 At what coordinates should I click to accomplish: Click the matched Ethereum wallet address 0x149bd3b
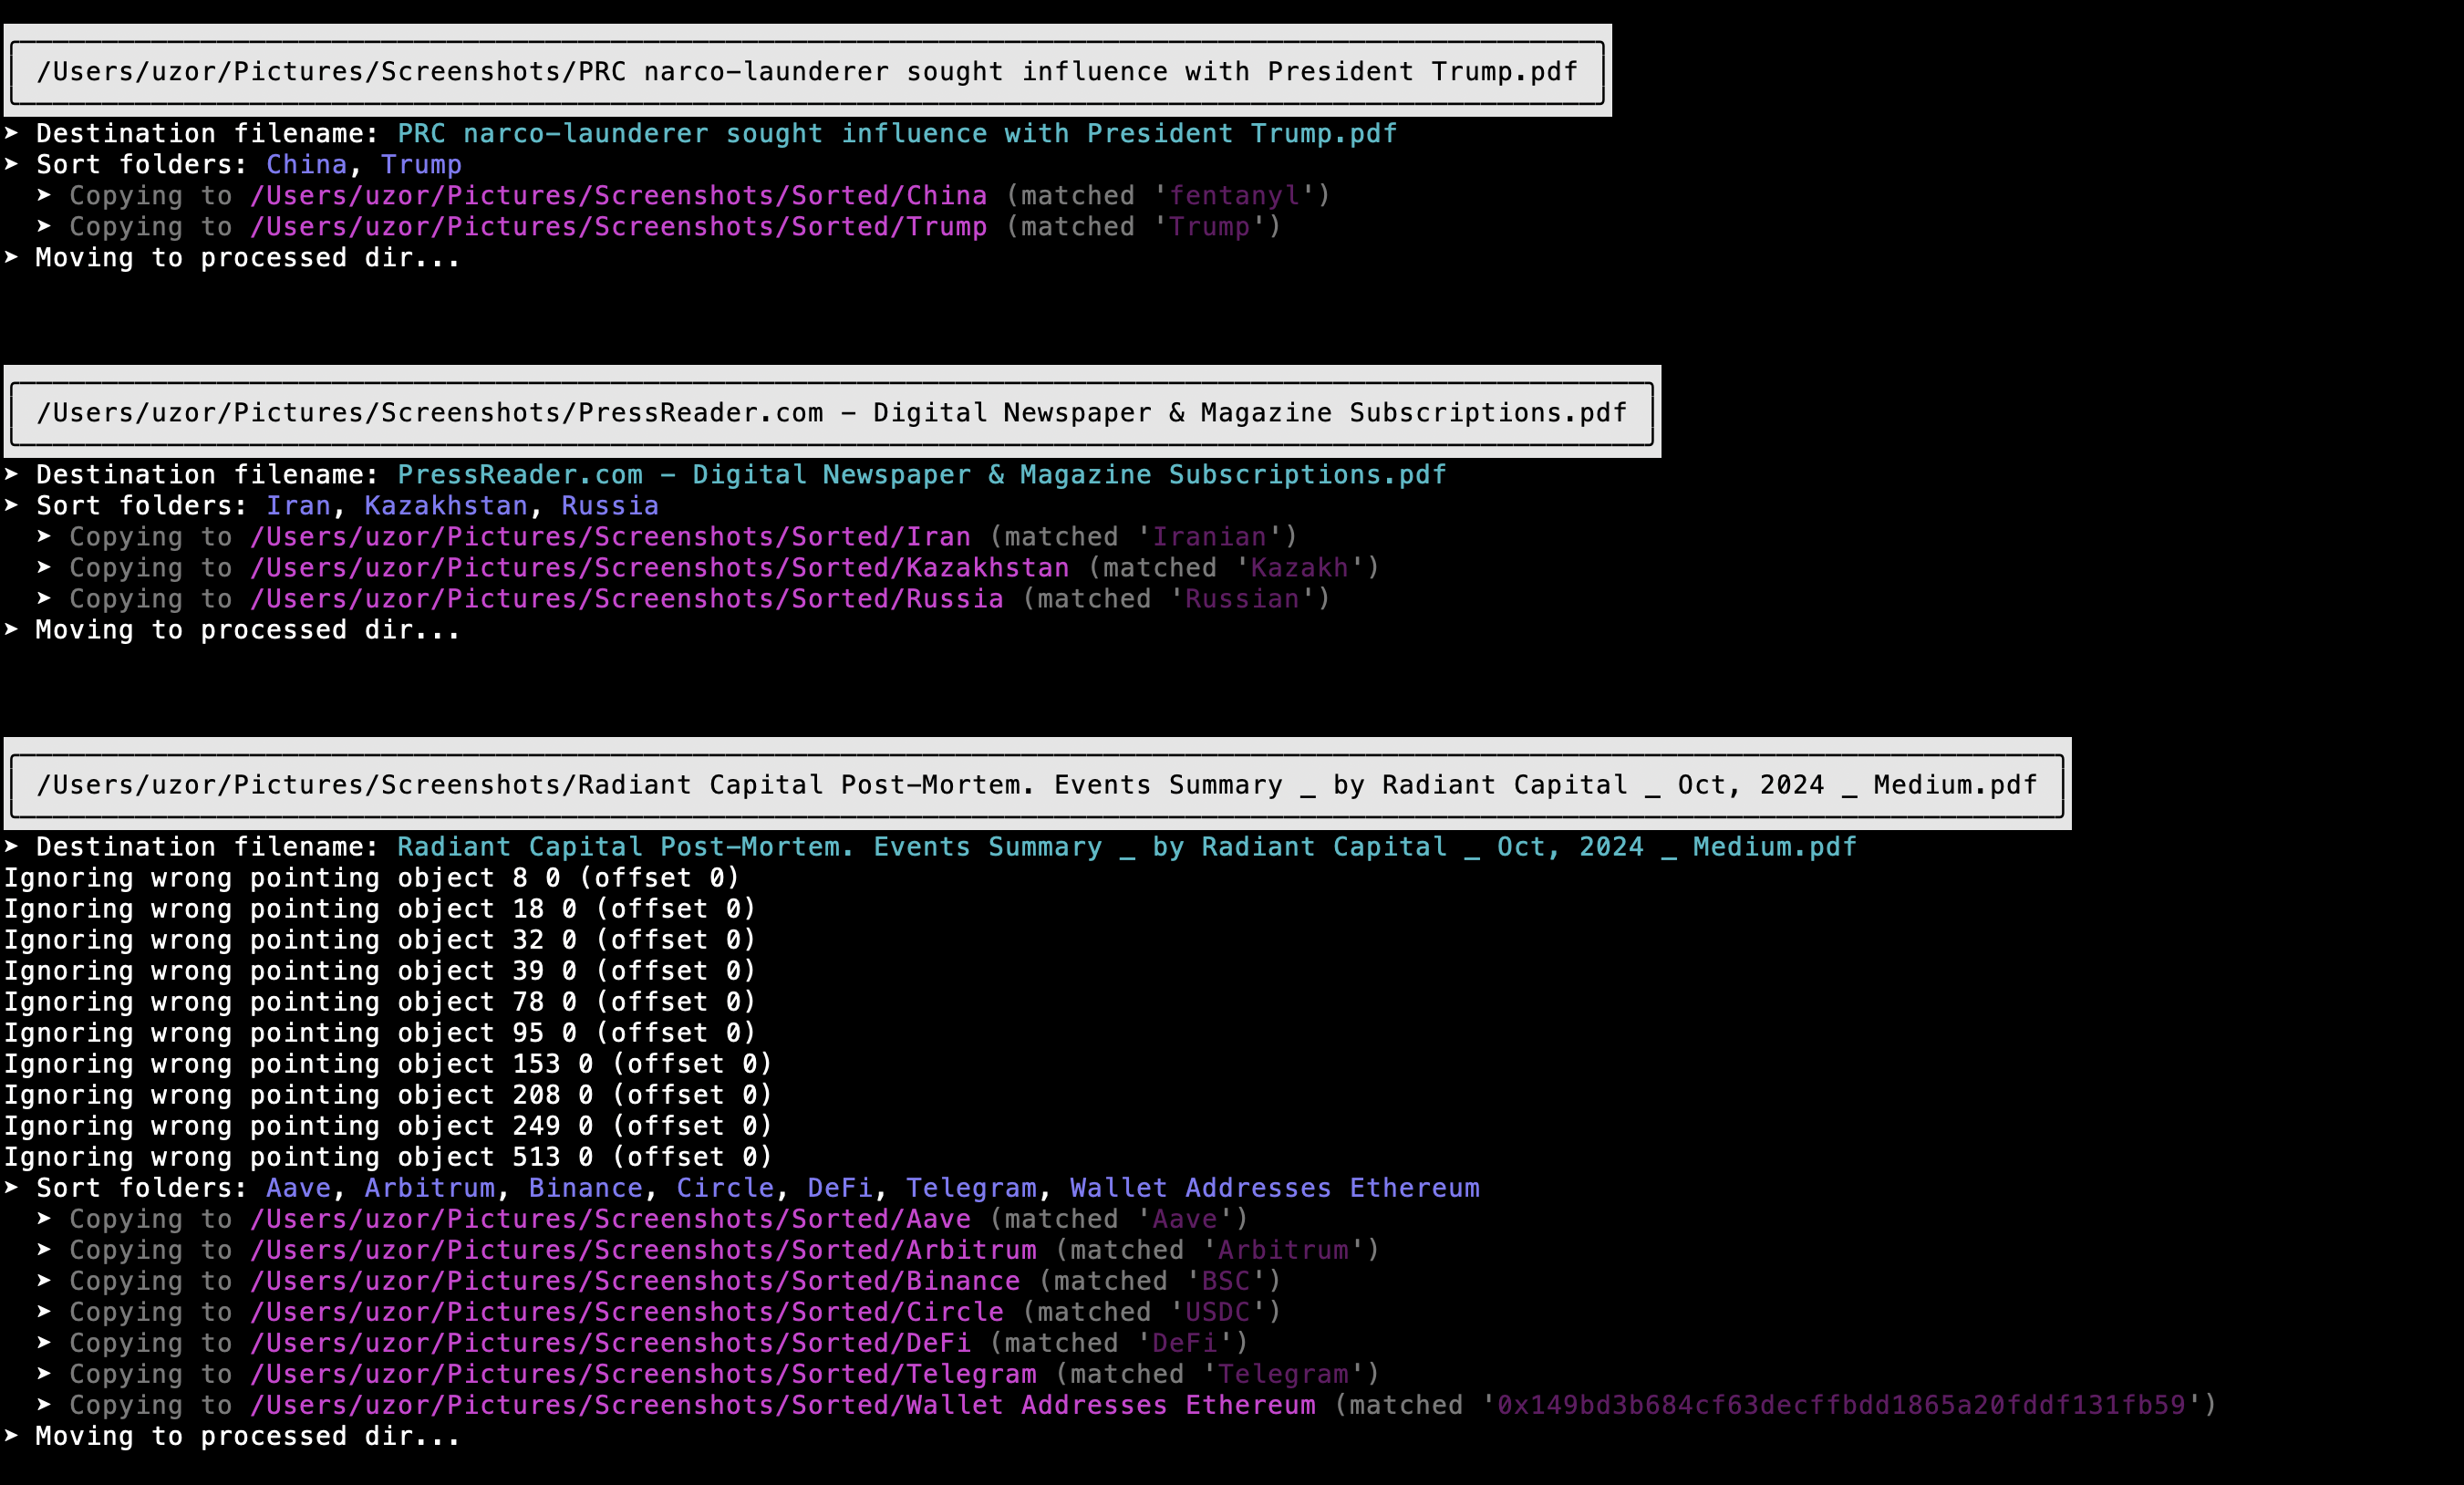pyautogui.click(x=1840, y=1405)
